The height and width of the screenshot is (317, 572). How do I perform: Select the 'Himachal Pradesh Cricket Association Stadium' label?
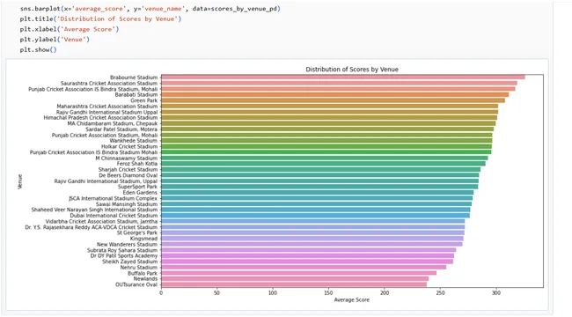point(100,118)
